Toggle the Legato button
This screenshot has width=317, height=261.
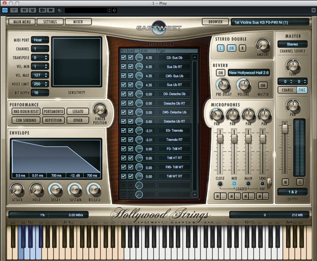[78, 111]
